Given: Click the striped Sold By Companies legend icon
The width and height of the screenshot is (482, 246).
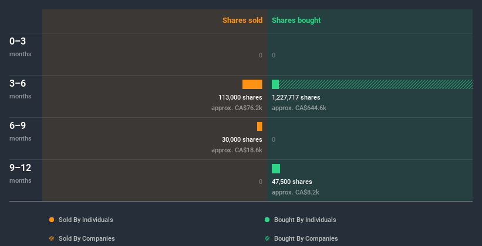Looking at the screenshot, I should [52, 238].
